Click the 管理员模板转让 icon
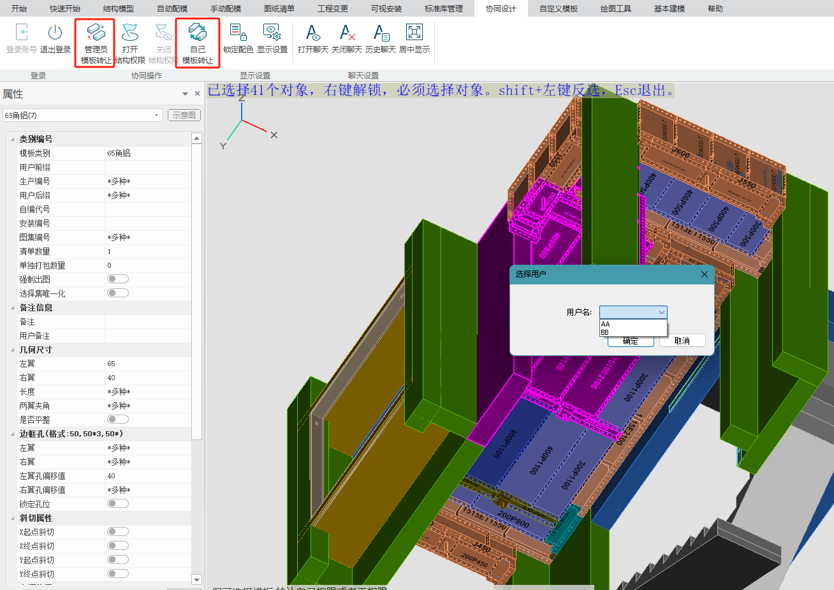This screenshot has width=834, height=590. coord(96,33)
